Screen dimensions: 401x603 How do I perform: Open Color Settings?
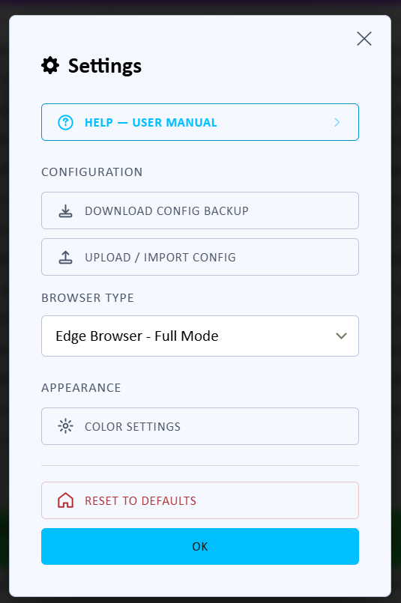[200, 426]
